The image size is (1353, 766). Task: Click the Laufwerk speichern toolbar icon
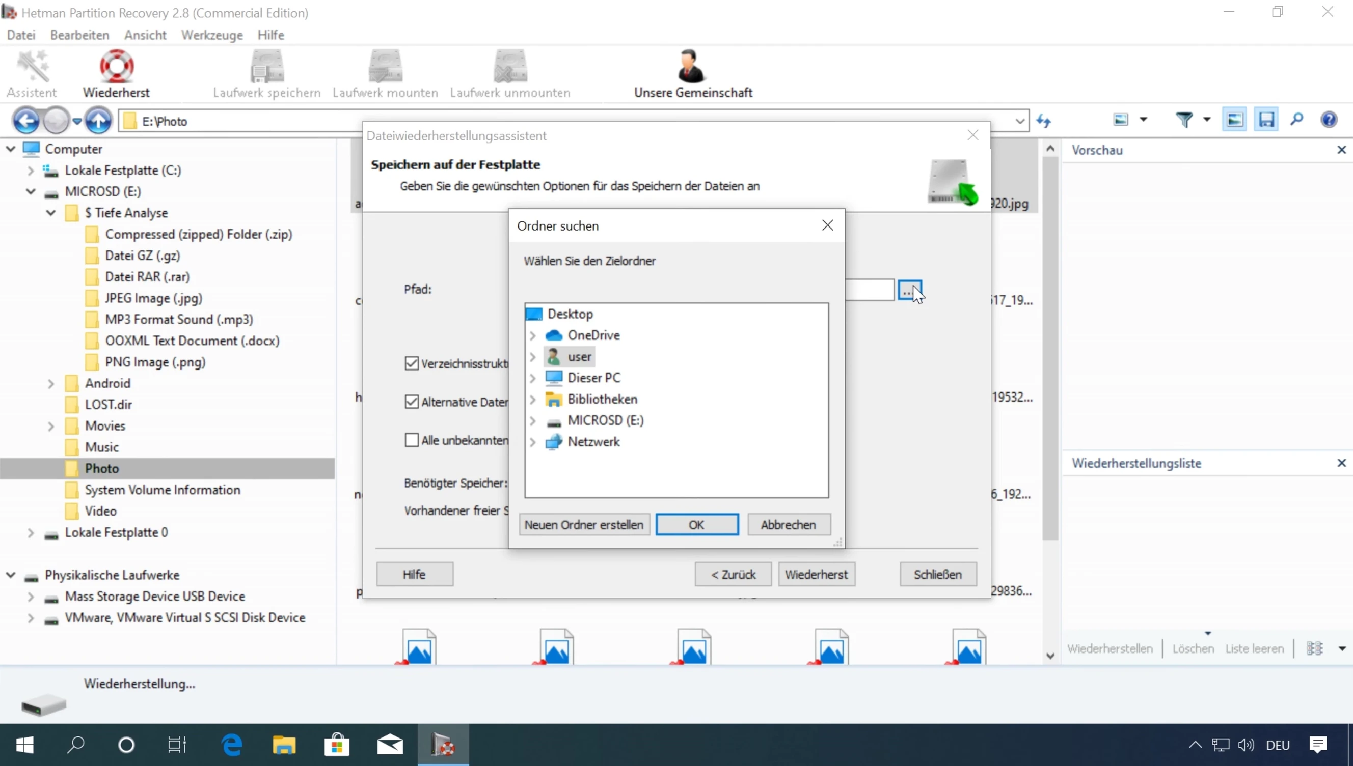point(266,66)
